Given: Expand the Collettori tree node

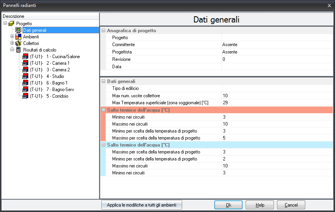Looking at the screenshot, I should pos(12,43).
